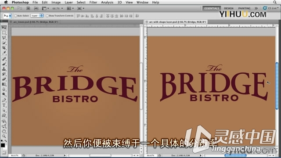Viewport: 281px width, 158px height.
Task: Open the Arrange Documents dropdown
Action: (70, 8)
